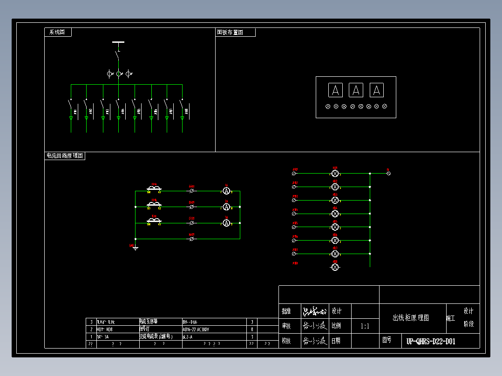
Task: Select the signature beside 审核
Action: (x=315, y=326)
